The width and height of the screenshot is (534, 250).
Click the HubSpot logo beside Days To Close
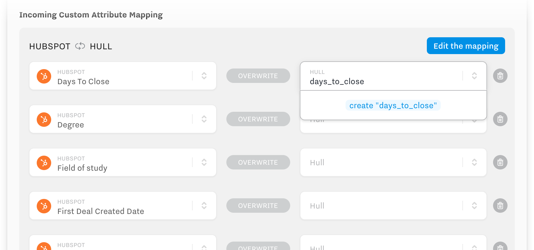(x=44, y=76)
